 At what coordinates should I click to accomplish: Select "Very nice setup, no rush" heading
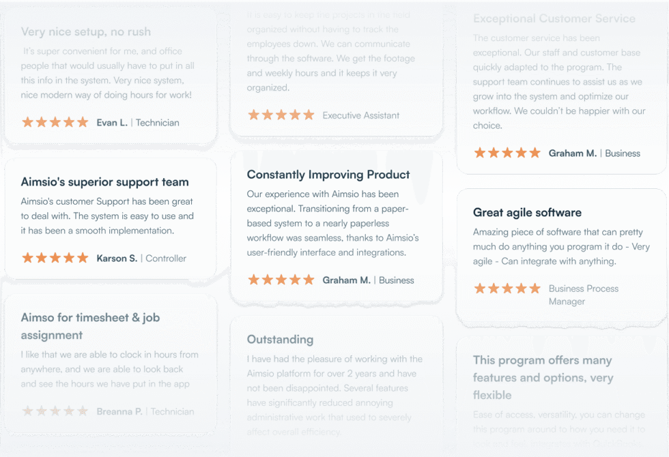click(x=86, y=31)
